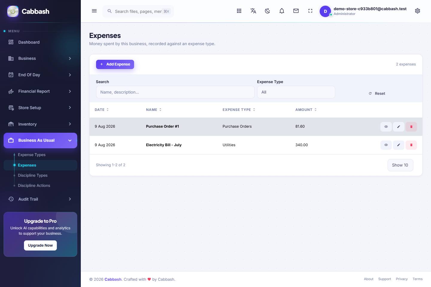Screen dimensions: 431x287
Task: Sort by the Expense Type column
Action: (x=239, y=110)
